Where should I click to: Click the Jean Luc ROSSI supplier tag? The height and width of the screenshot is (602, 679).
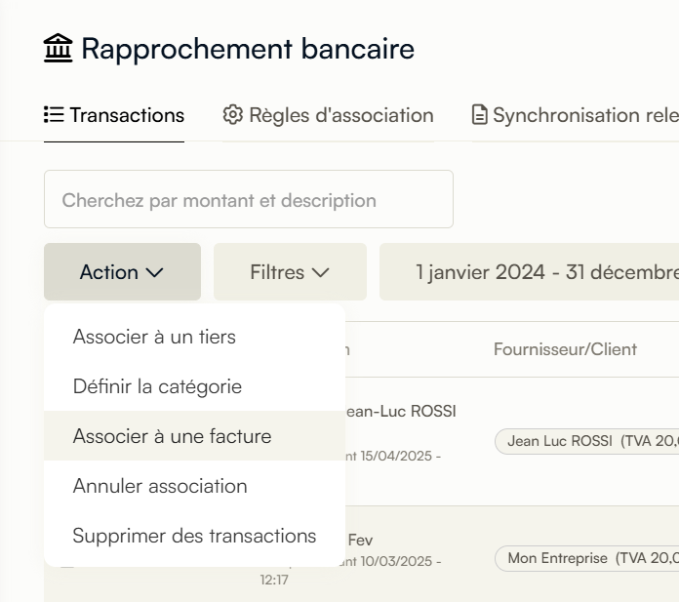click(586, 441)
